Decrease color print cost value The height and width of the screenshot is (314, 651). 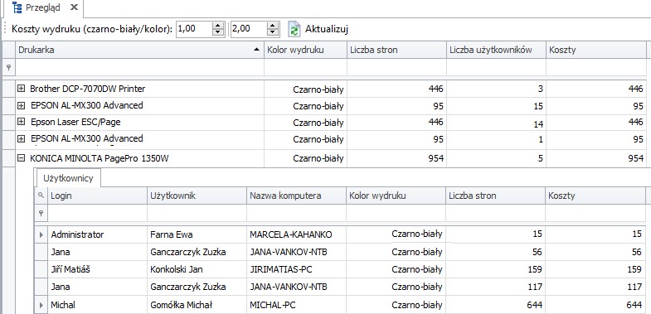[x=272, y=33]
